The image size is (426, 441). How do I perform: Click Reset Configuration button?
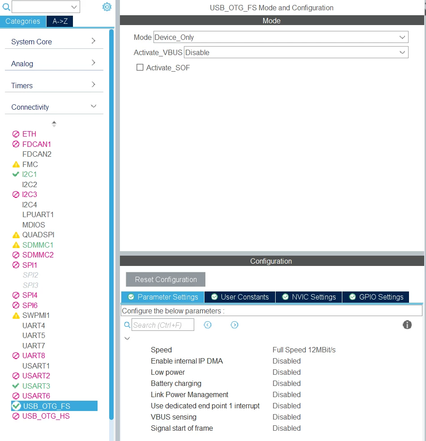[166, 279]
